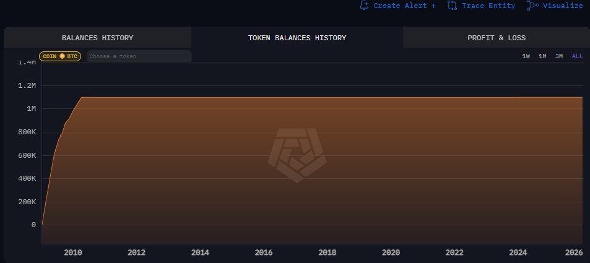Set chart range to 1W

coord(526,56)
